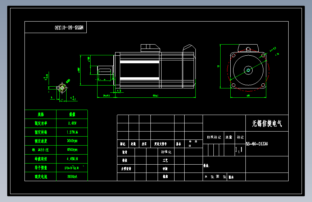Click the 6500rpm maximum speed value
The width and height of the screenshot is (312, 202).
coord(72,150)
